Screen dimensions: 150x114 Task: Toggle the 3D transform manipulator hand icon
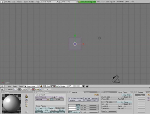52,86
